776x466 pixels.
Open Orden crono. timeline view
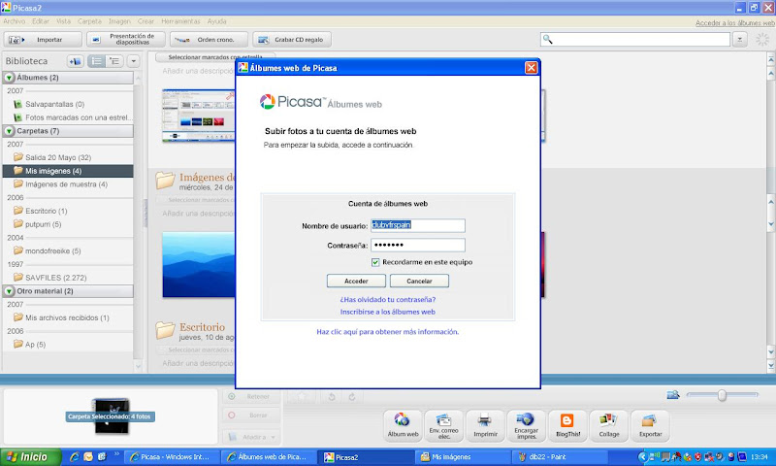tap(209, 40)
